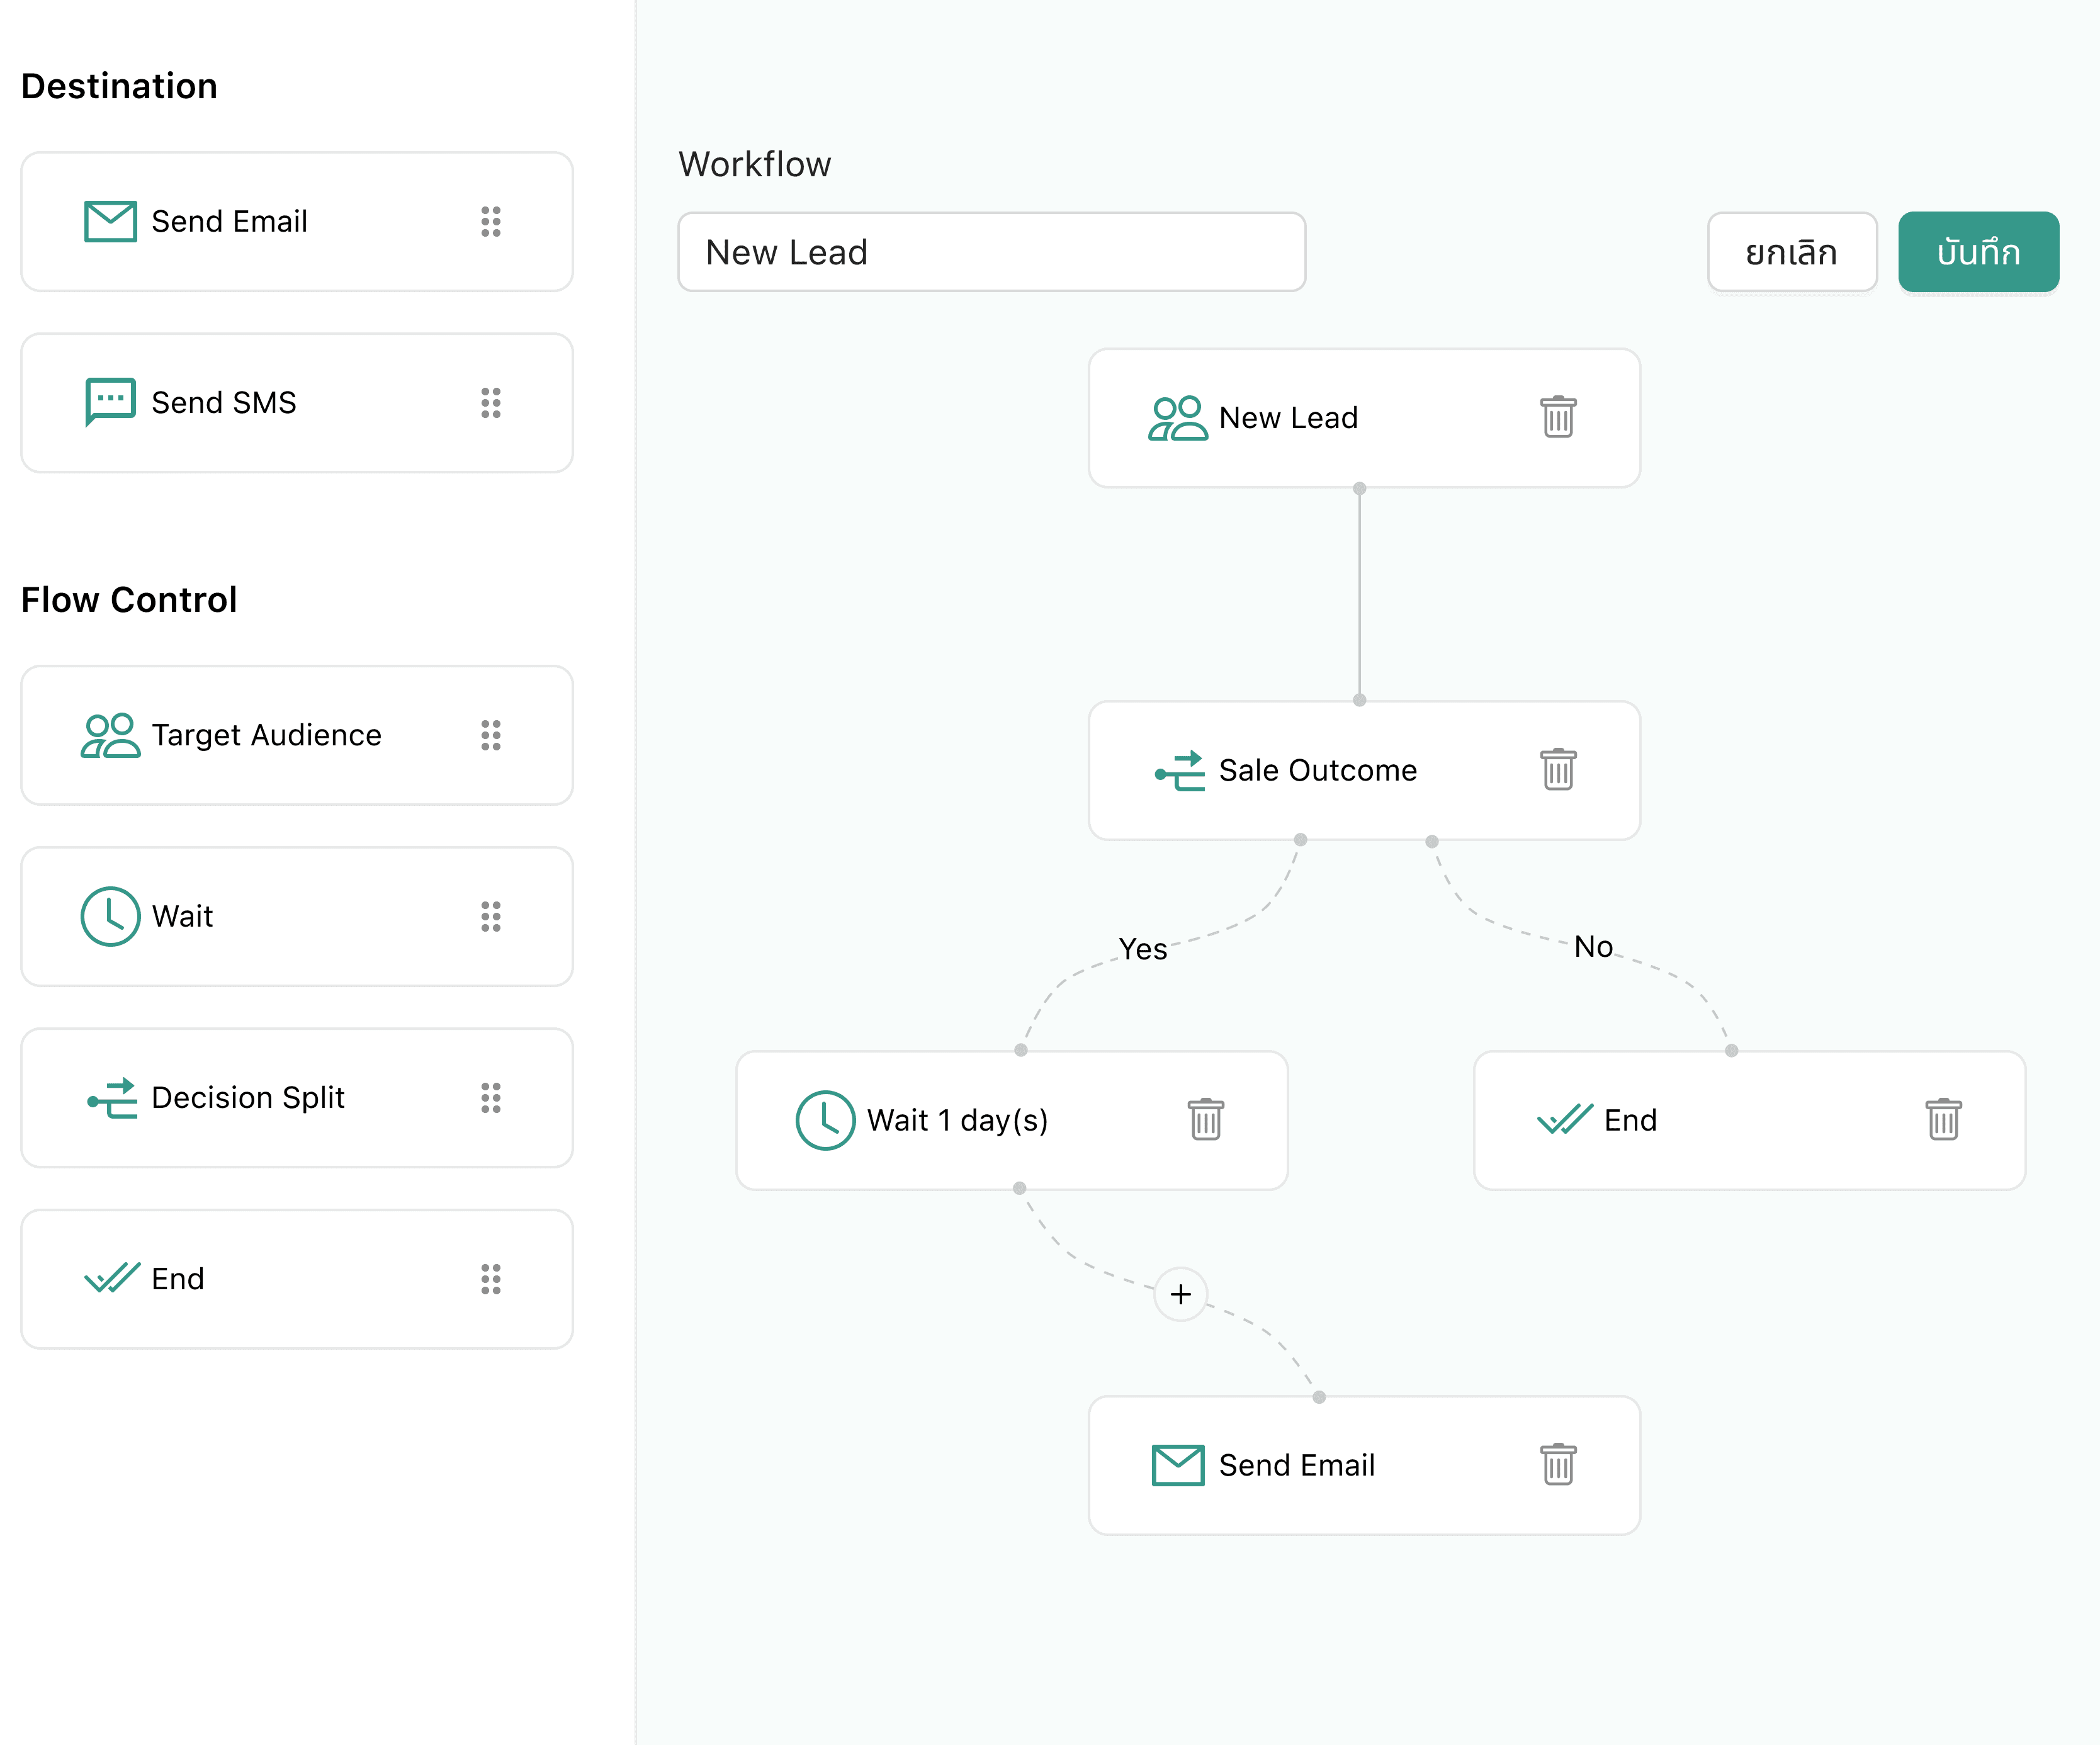Save workflow with the บันทึก button
2100x1745 pixels.
click(1977, 252)
